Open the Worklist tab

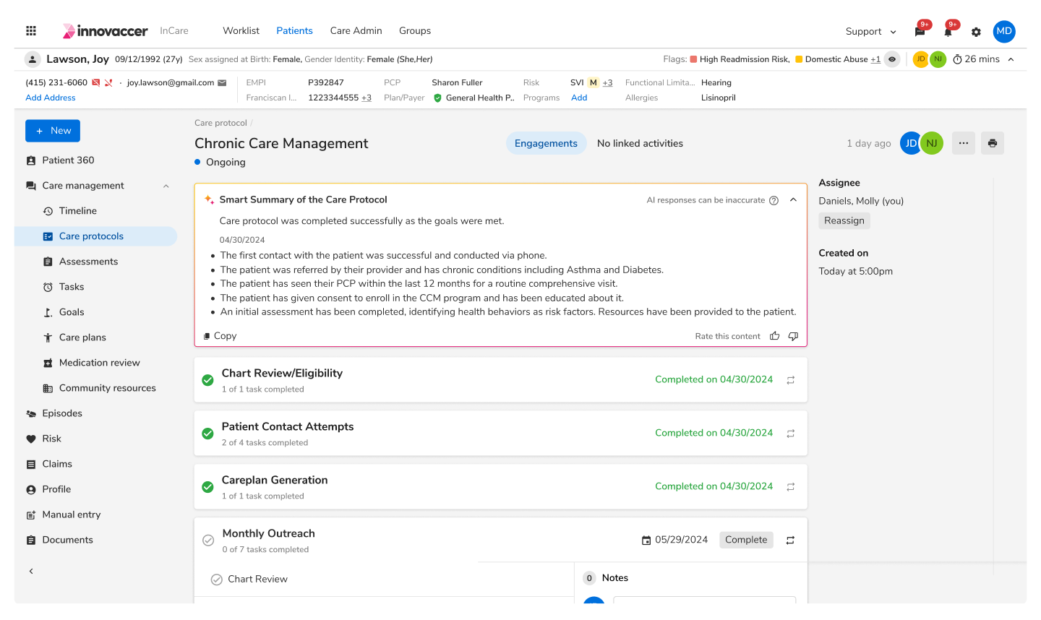click(x=241, y=31)
